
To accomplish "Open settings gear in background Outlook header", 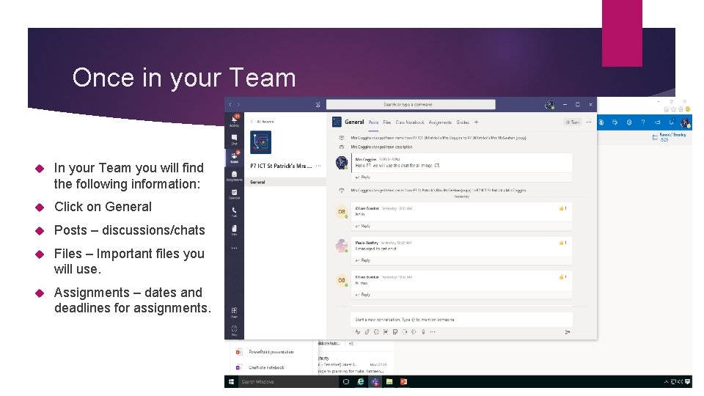I will point(629,122).
